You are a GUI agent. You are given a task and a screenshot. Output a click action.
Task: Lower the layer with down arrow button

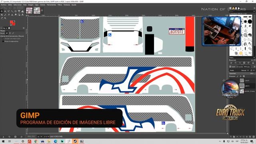pos(240,137)
